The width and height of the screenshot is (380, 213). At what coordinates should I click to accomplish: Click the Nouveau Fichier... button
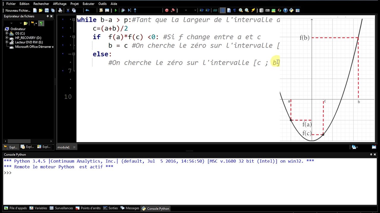click(x=18, y=10)
